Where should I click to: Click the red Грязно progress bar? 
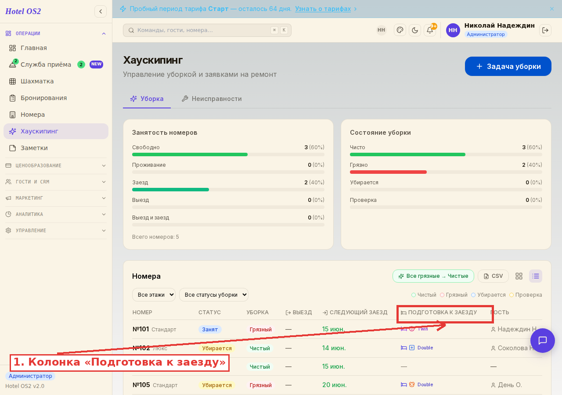tap(446, 172)
